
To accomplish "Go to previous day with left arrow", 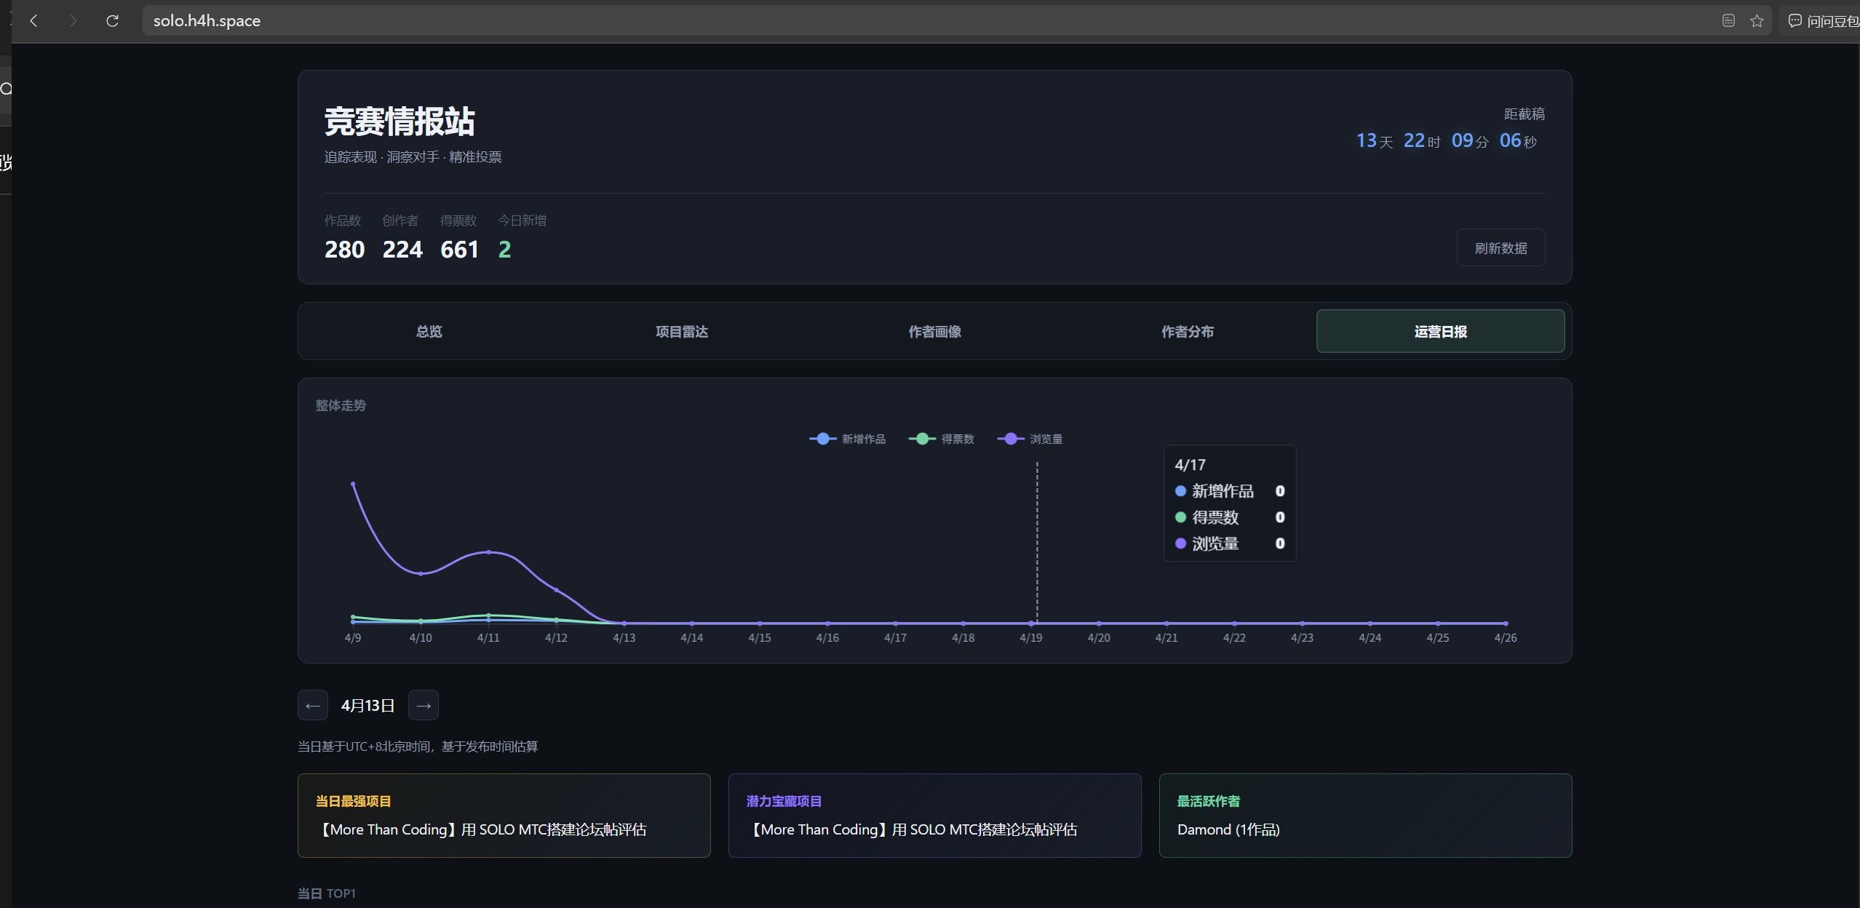I will coord(313,706).
